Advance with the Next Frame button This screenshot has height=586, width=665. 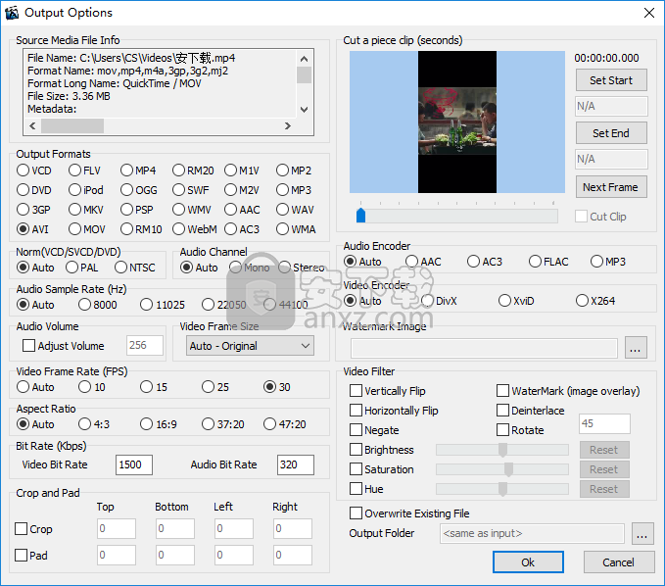[611, 187]
